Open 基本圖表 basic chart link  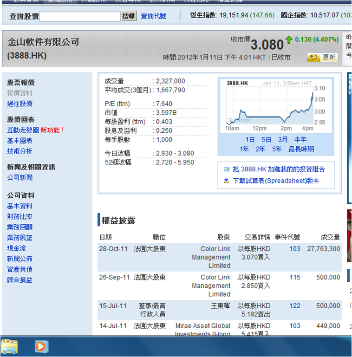coord(20,141)
